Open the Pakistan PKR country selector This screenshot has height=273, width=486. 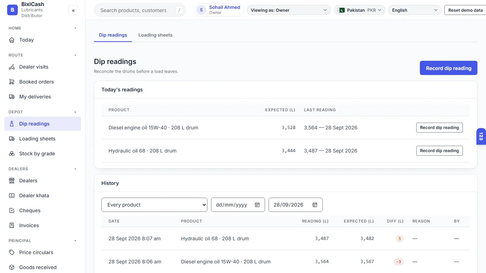coord(359,10)
